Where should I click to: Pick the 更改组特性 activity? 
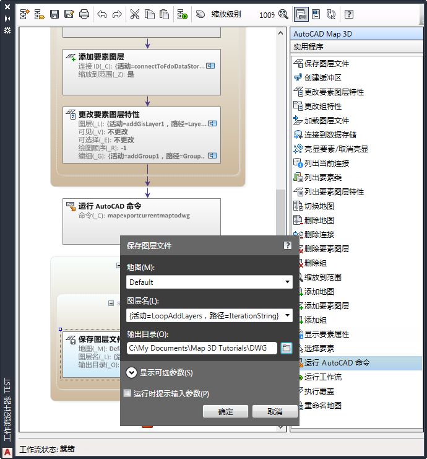pos(358,106)
